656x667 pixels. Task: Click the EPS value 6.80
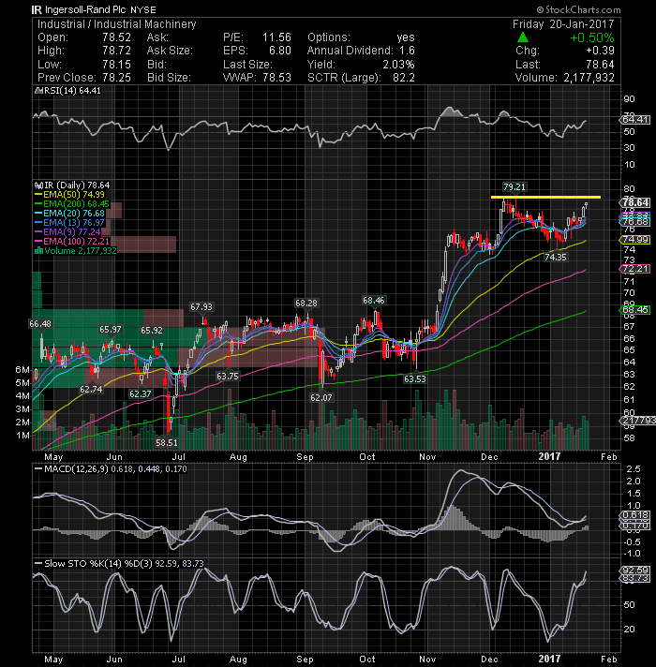point(280,51)
